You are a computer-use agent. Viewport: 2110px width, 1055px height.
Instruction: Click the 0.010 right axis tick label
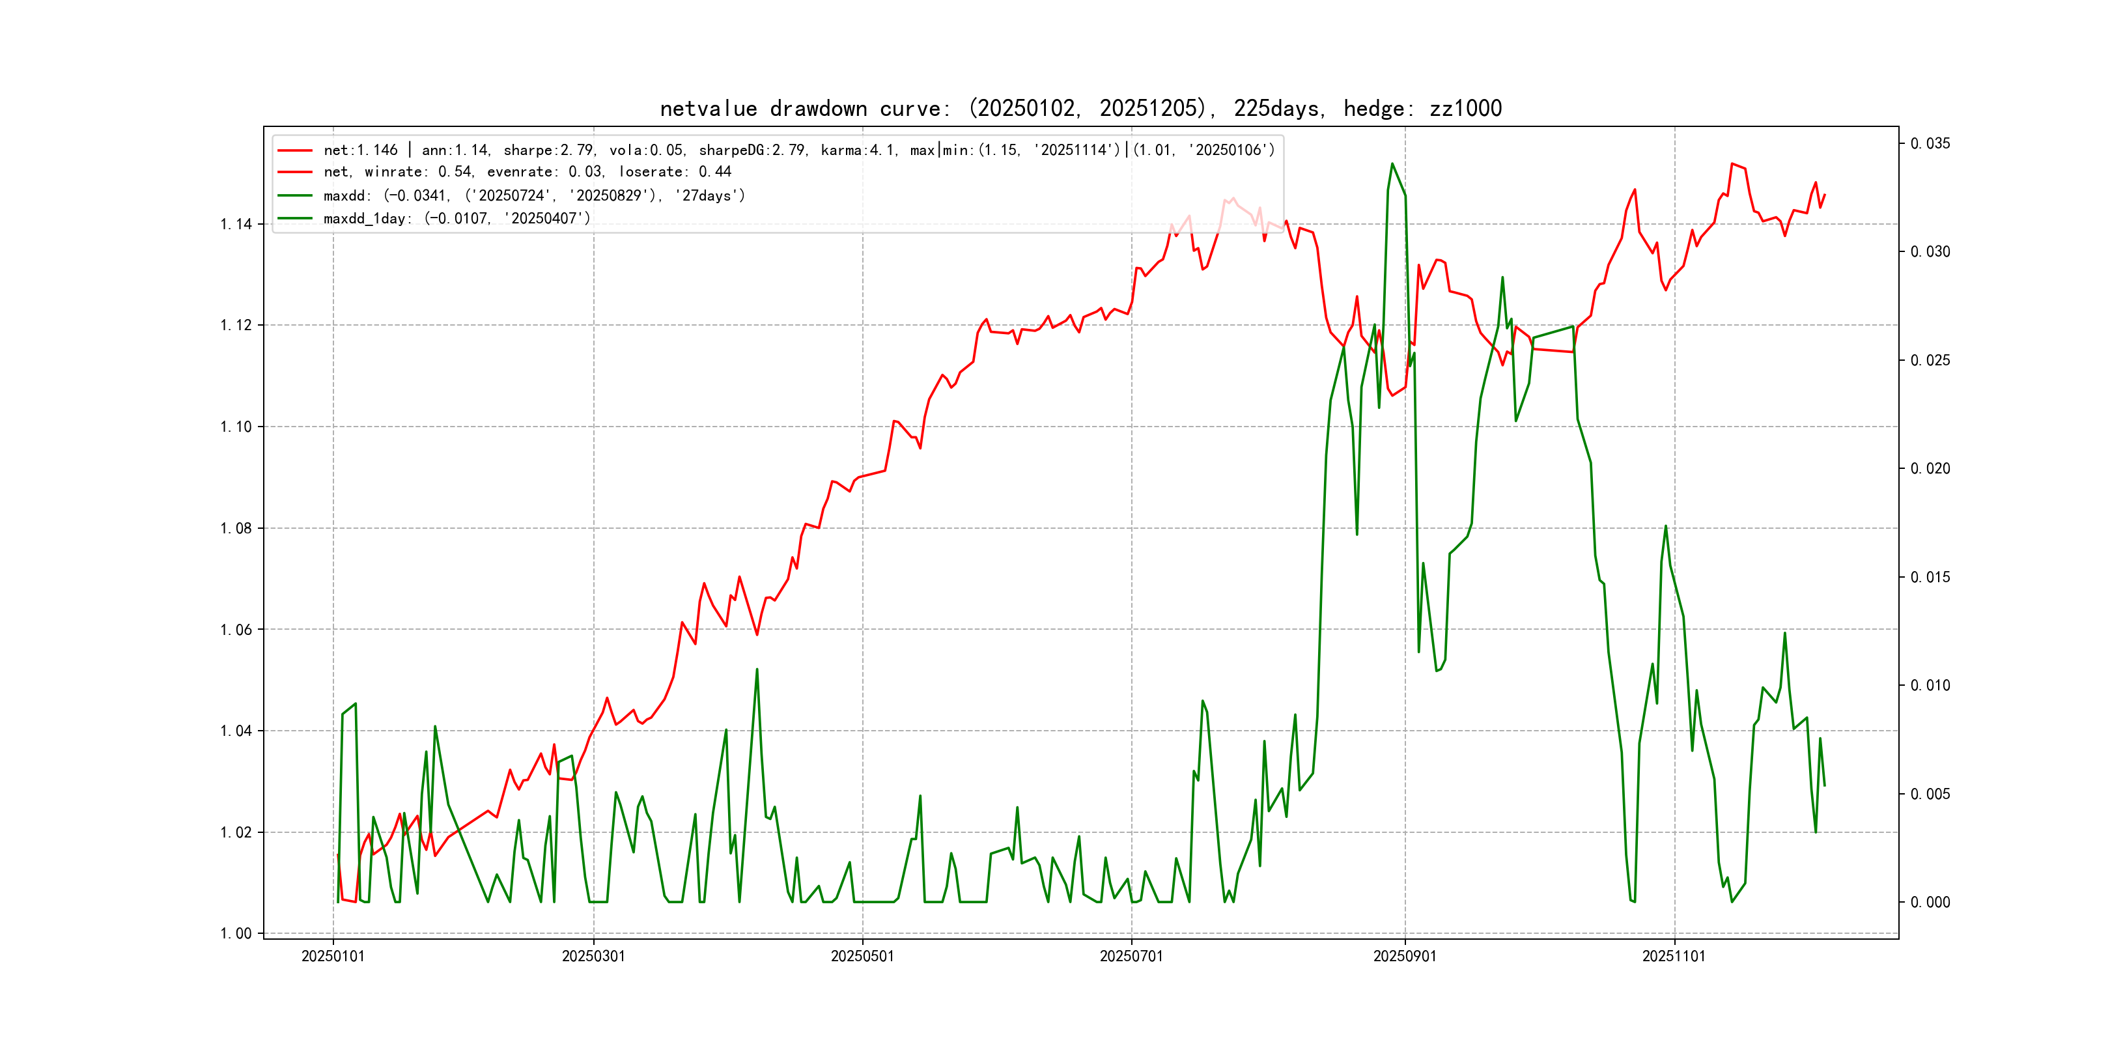point(1930,686)
